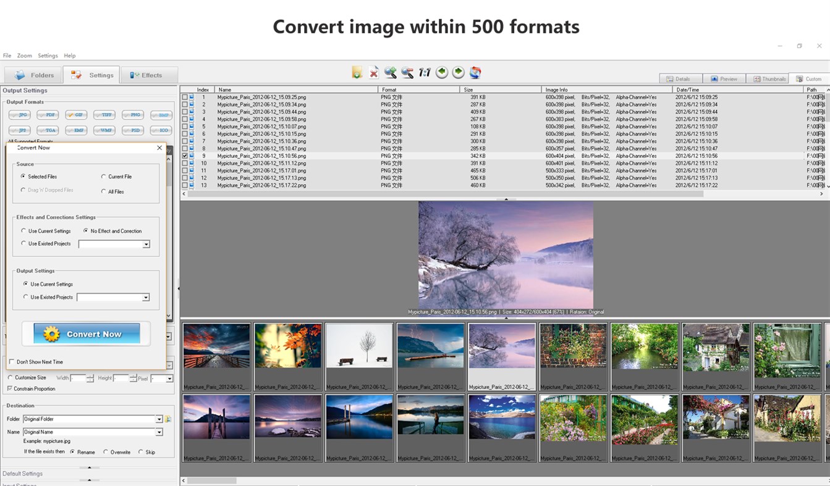Select the Current File radio button
Image resolution: width=830 pixels, height=486 pixels.
103,177
